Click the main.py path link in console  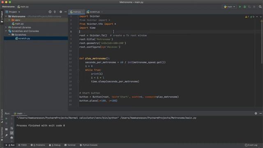click(158, 118)
